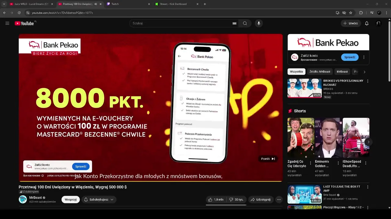Open the Chrome profile avatar

point(379,13)
